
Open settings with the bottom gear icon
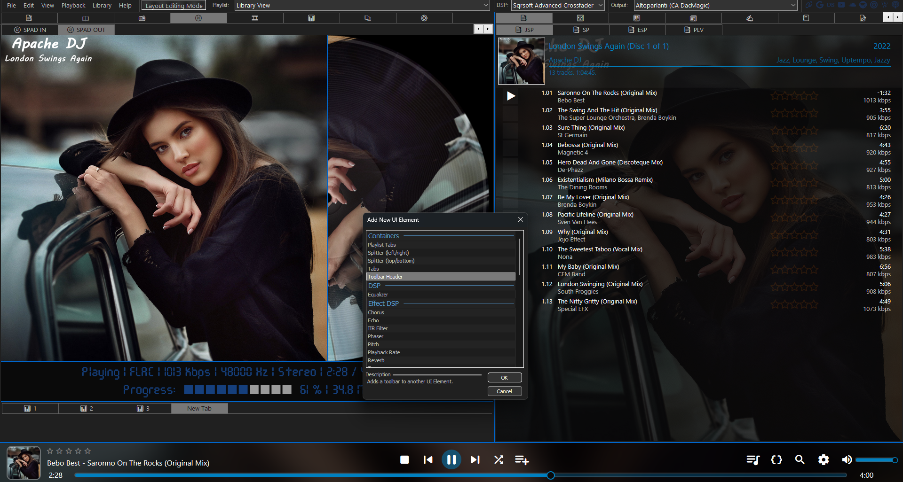[824, 460]
